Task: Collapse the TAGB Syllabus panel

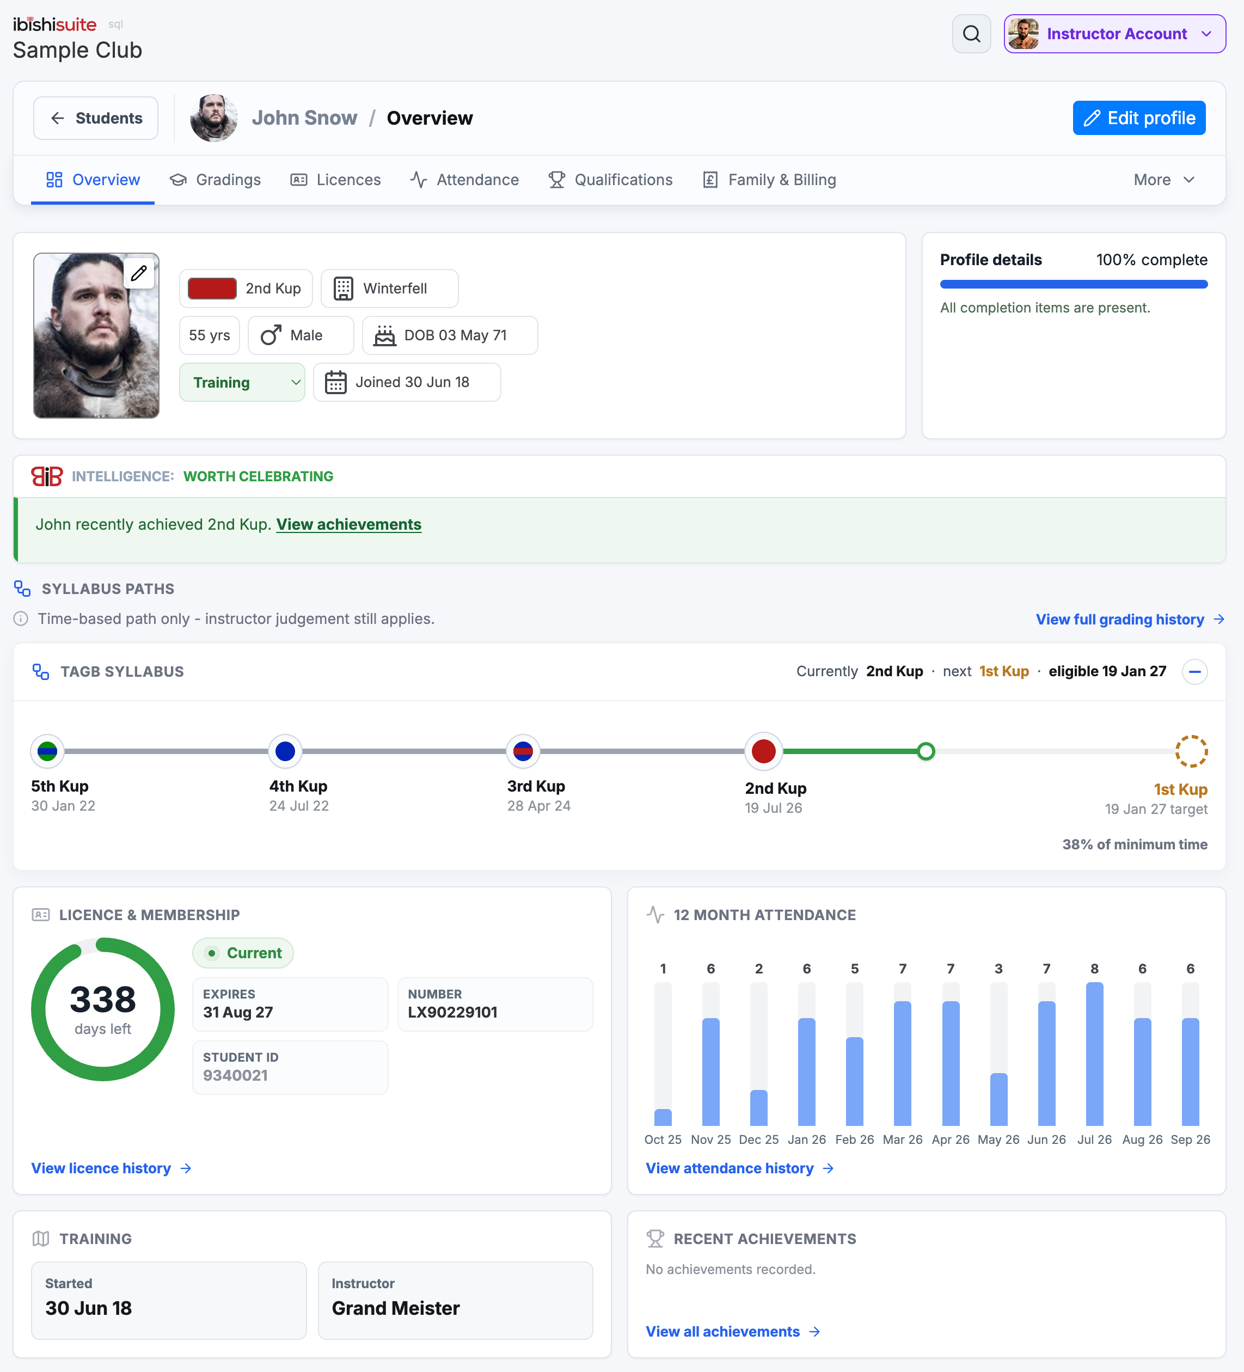Action: [1194, 672]
